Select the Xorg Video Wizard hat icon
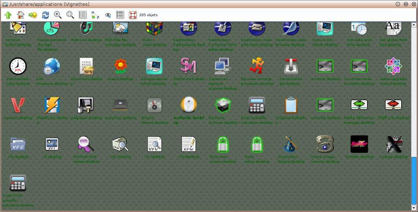 pyautogui.click(x=290, y=144)
